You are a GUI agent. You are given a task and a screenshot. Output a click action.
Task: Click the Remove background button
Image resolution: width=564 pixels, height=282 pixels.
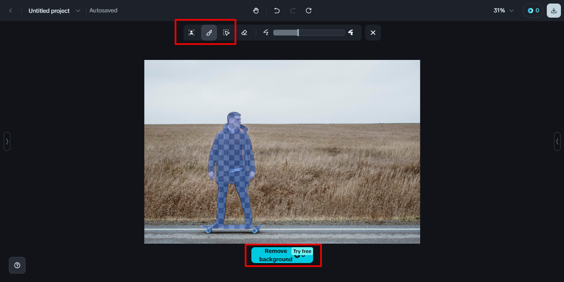coord(282,255)
